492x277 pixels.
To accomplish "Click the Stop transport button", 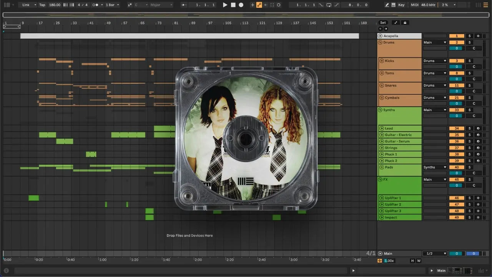I will coord(233,5).
